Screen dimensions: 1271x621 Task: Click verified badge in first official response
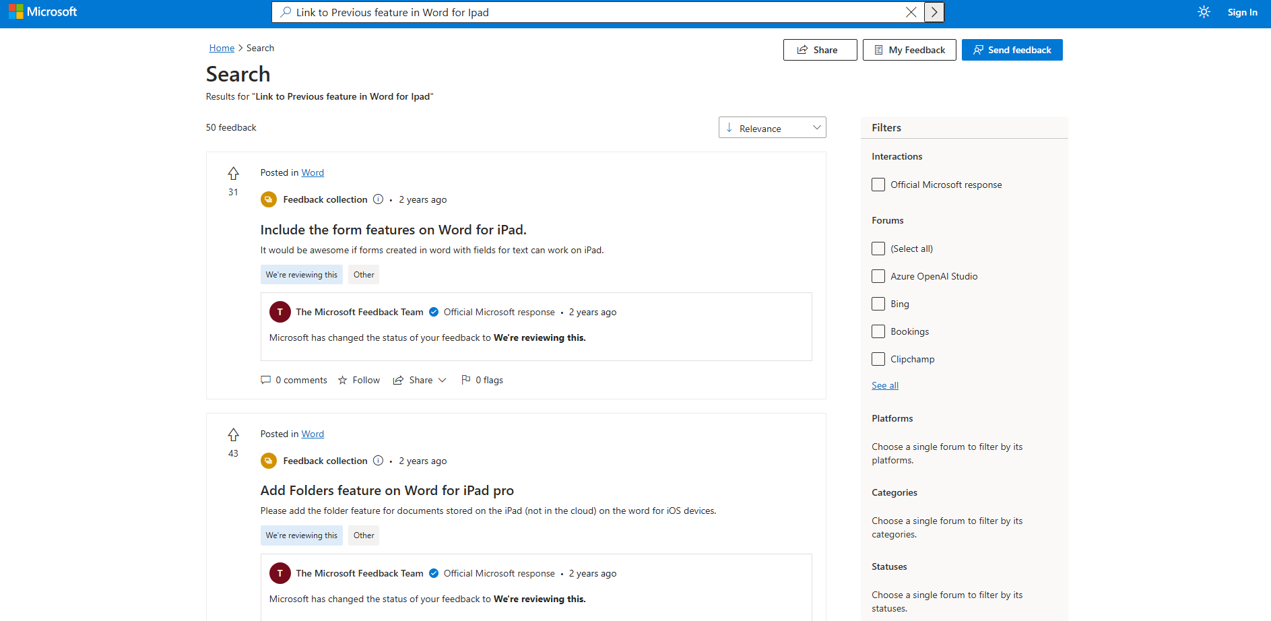(434, 312)
